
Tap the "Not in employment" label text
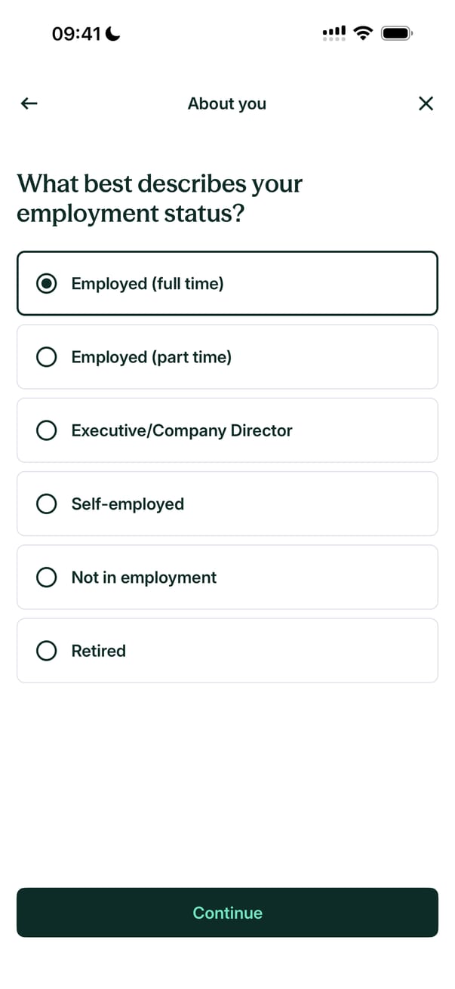click(144, 578)
